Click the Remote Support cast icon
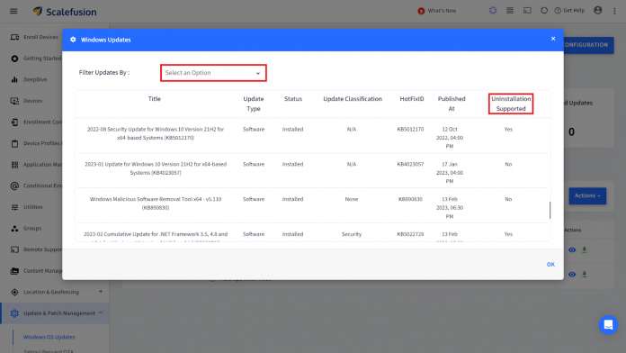626x353 pixels. point(14,249)
